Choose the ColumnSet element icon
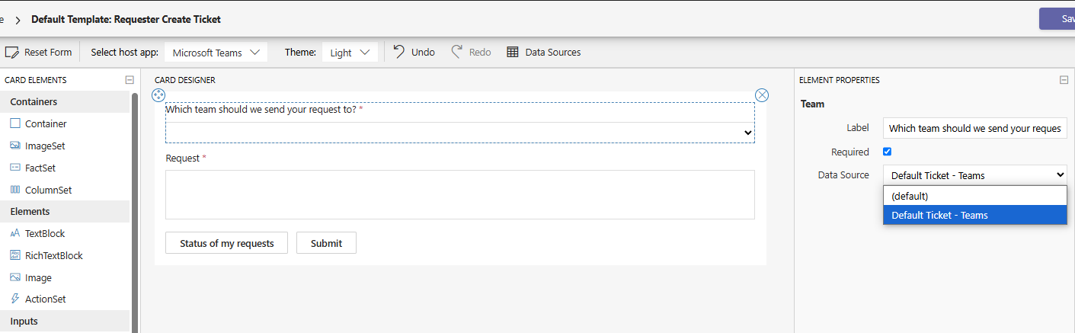 pos(15,190)
